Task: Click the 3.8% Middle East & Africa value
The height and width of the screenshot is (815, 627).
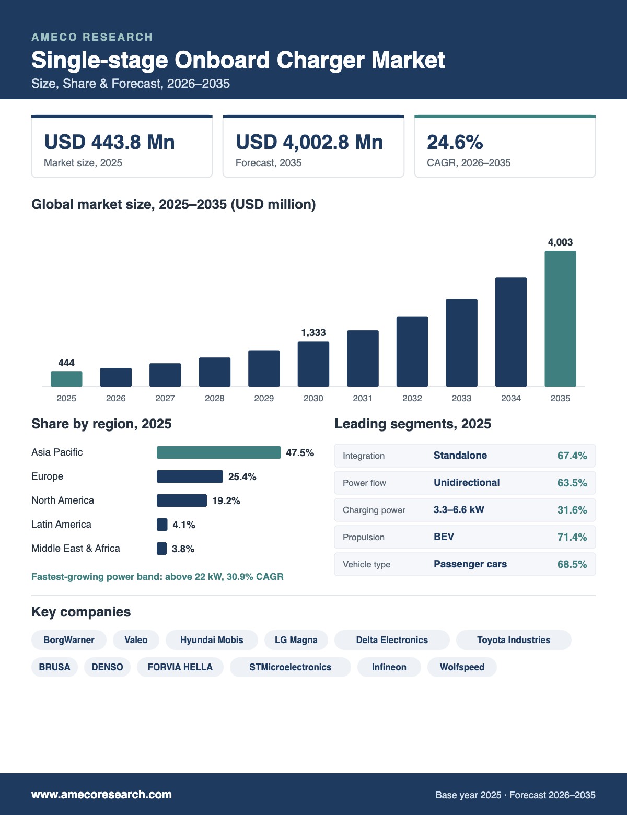Action: pyautogui.click(x=183, y=549)
